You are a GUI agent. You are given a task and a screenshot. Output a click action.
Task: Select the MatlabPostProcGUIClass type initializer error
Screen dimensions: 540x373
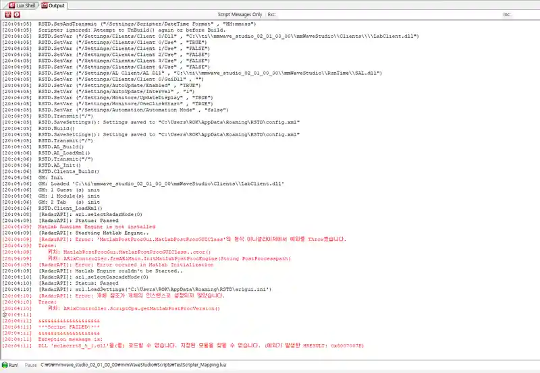click(x=174, y=239)
